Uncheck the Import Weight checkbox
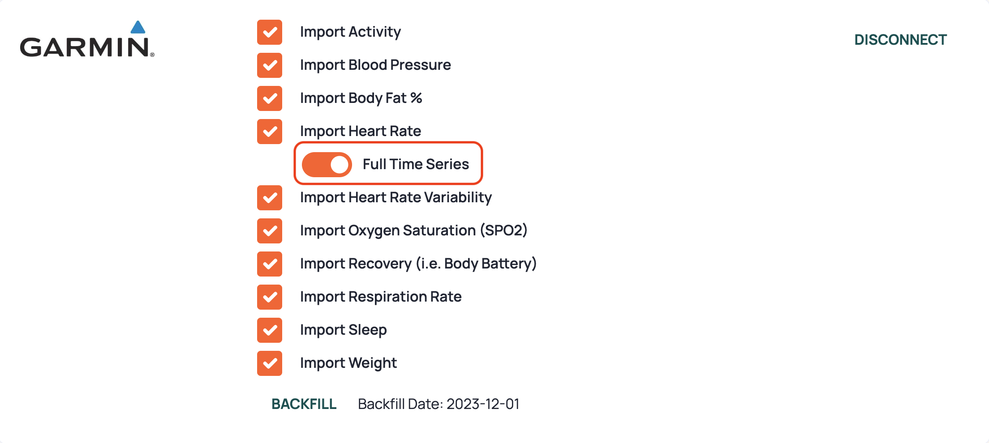This screenshot has height=443, width=989. tap(270, 363)
